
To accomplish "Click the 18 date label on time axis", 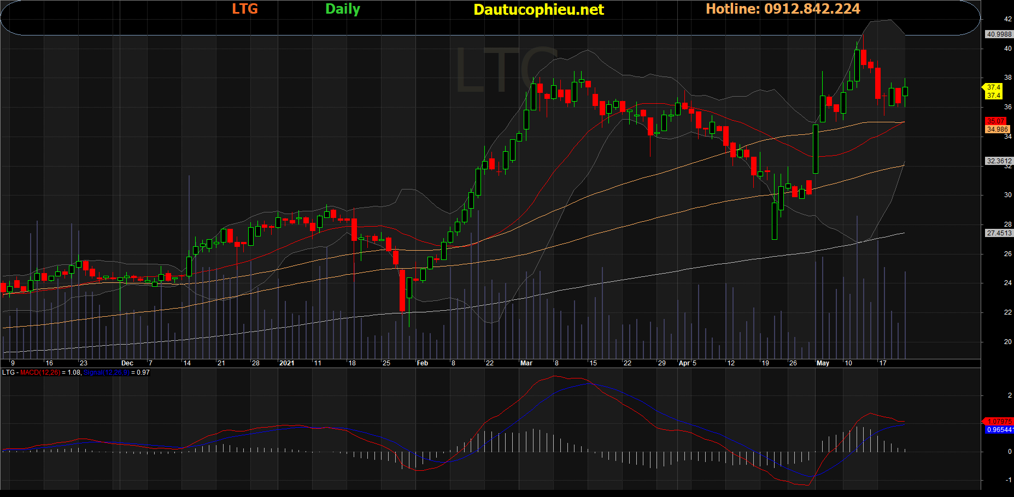I will tap(352, 363).
